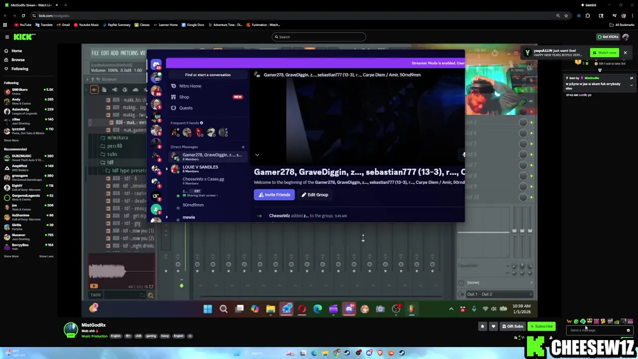Click Edit Group in Discord

315,195
